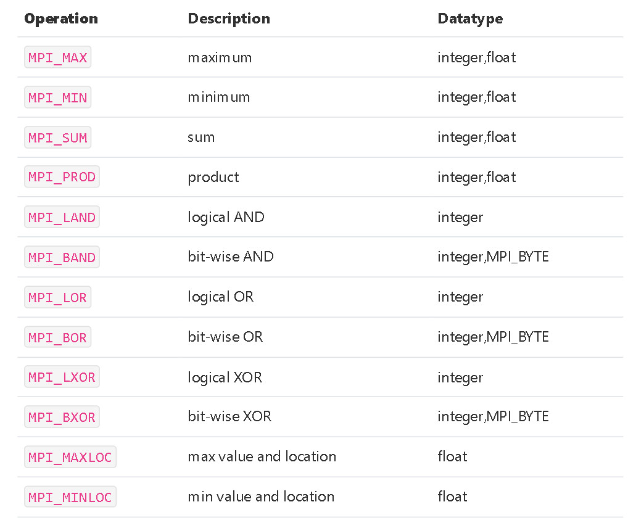Image resolution: width=636 pixels, height=523 pixels.
Task: Click the 'logical AND' description cell
Action: coord(226,217)
